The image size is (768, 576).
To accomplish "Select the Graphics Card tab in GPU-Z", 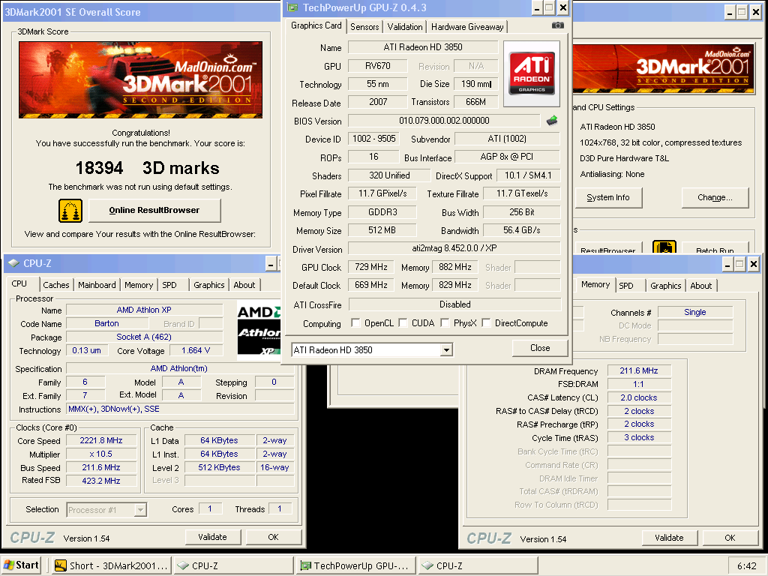I will pos(316,25).
